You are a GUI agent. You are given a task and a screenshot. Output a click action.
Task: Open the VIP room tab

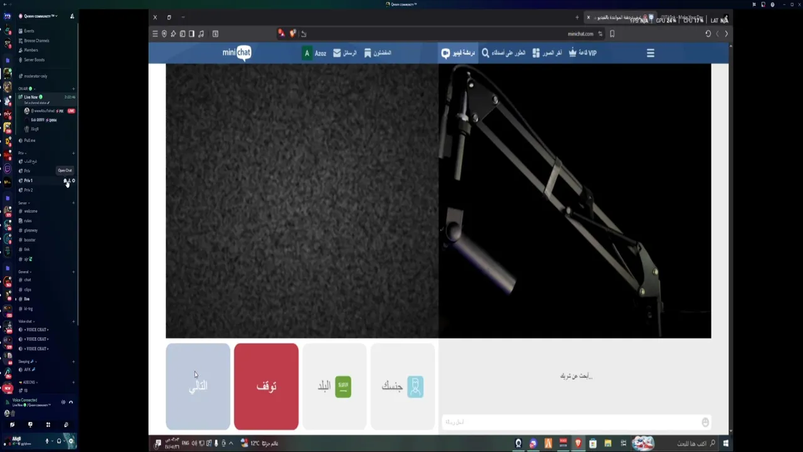point(582,53)
